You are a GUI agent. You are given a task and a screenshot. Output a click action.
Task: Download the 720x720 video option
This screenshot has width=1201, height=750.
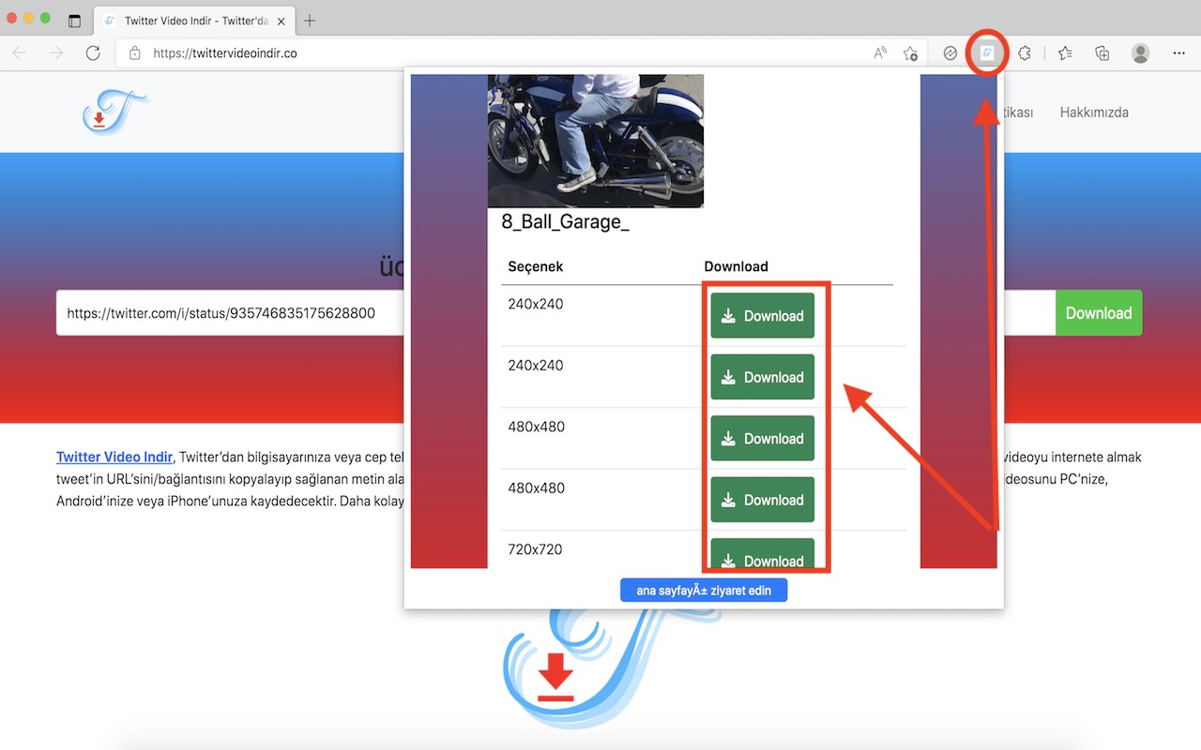pos(762,554)
